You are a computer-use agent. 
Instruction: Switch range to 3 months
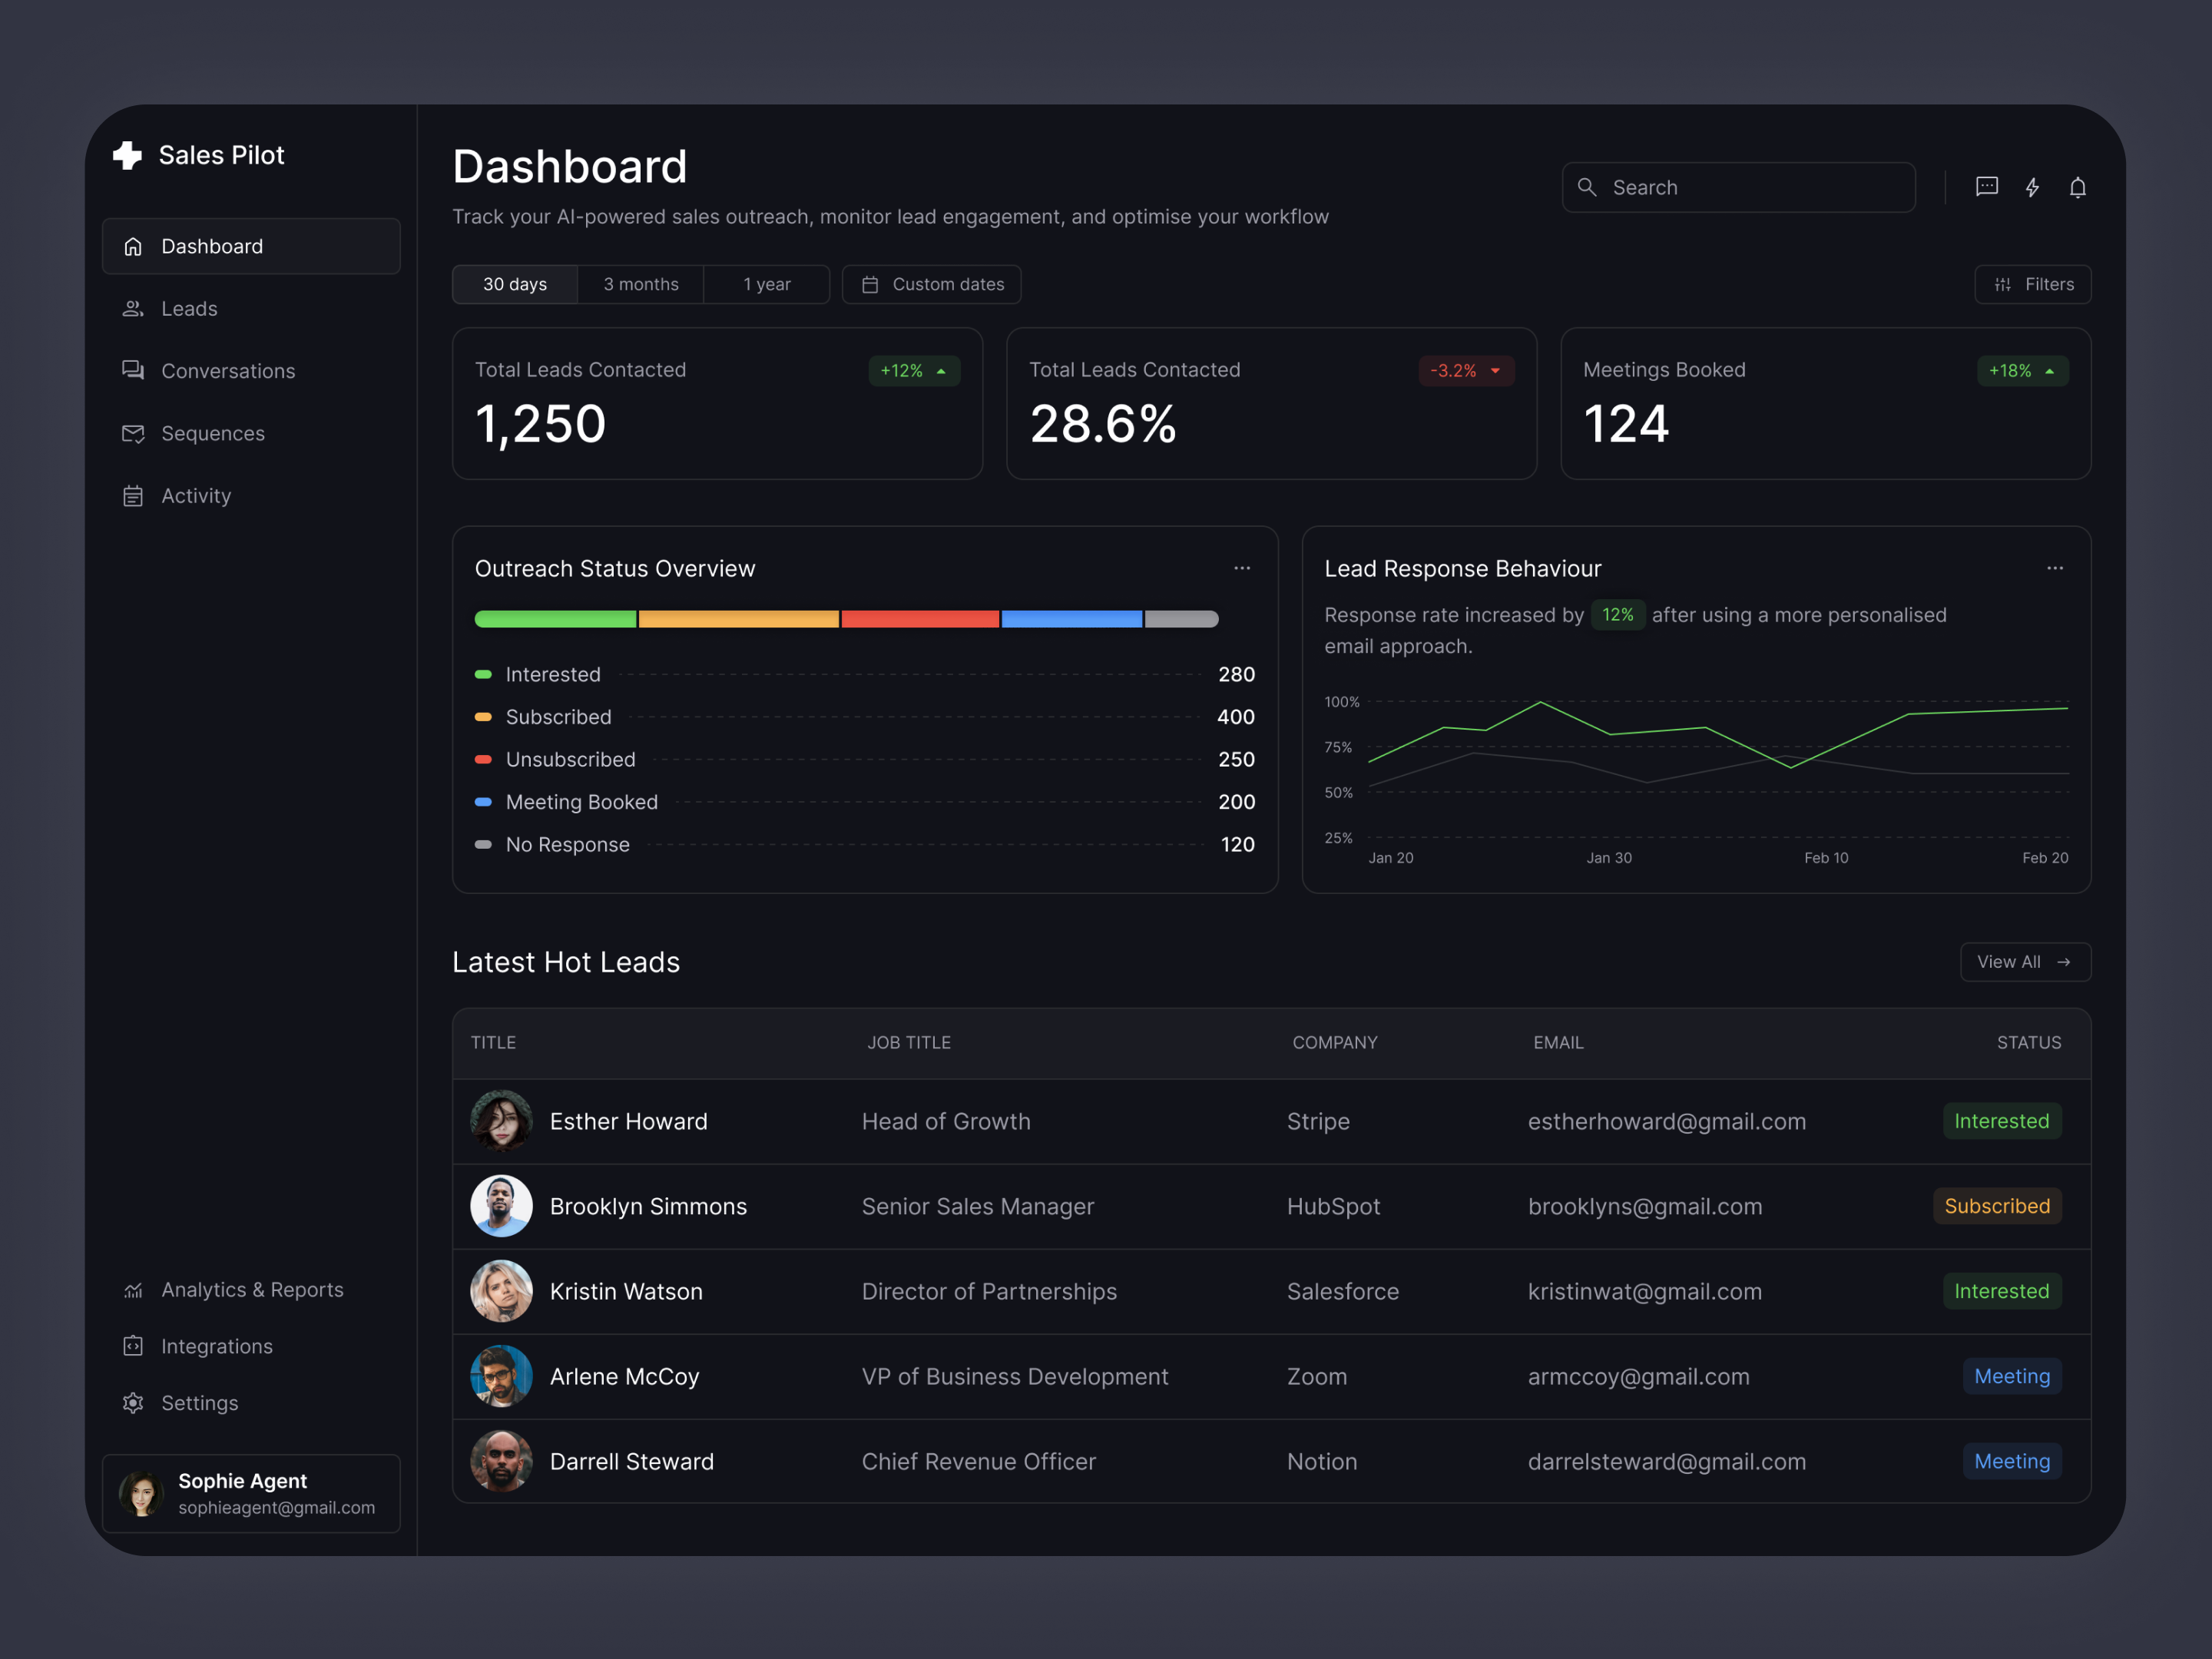641,284
